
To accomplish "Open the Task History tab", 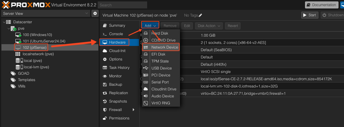I will (119, 67).
